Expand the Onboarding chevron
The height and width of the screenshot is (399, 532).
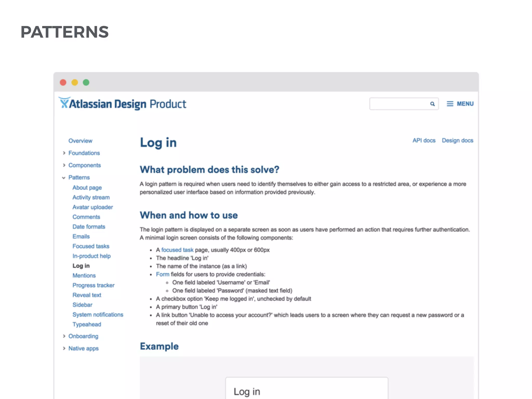tap(64, 336)
